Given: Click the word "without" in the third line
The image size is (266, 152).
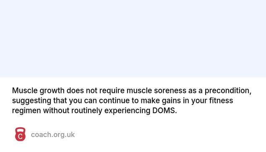Looking at the screenshot, I should (x=56, y=111).
